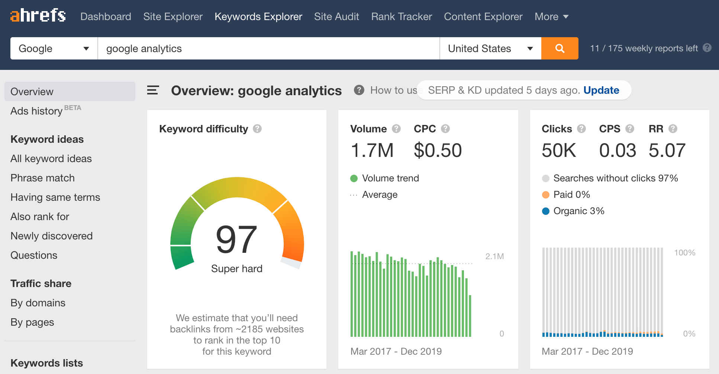This screenshot has width=719, height=374.
Task: Click CPS help question mark
Action: (x=630, y=129)
